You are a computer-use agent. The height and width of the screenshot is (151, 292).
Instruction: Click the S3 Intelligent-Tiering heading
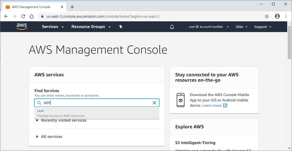click(195, 143)
